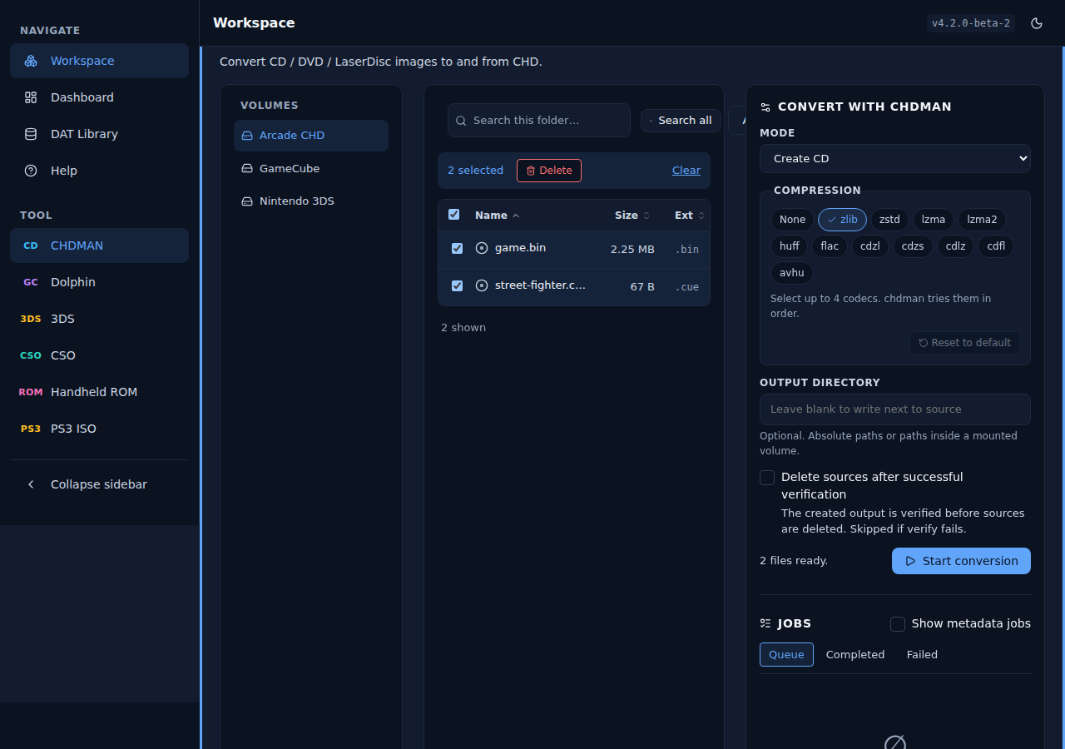Click the '2 files ready.' status text
1065x749 pixels.
pyautogui.click(x=794, y=561)
